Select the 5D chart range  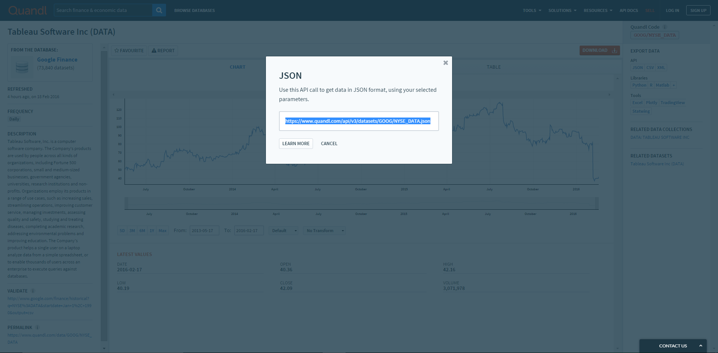pos(122,231)
